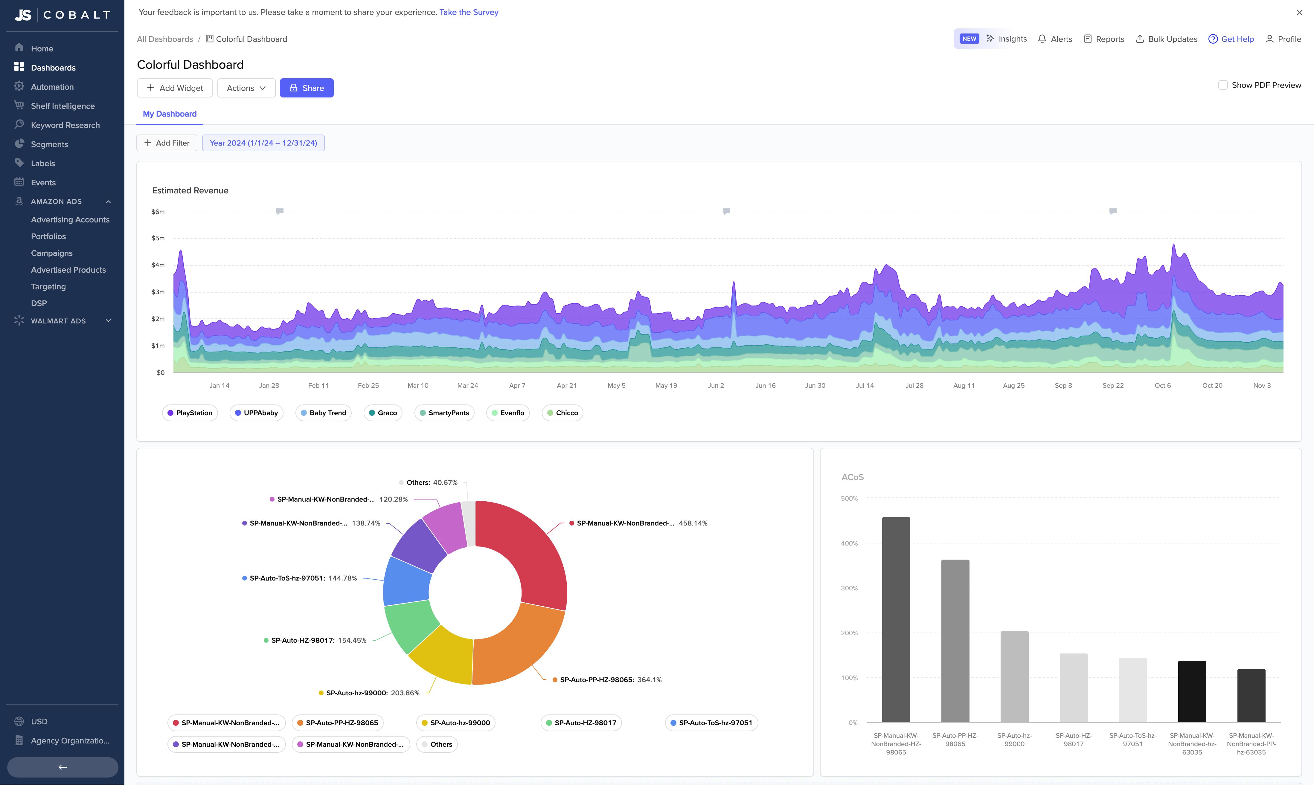Screen dimensions: 1314x785
Task: Click the Segments pie icon
Action: point(19,144)
